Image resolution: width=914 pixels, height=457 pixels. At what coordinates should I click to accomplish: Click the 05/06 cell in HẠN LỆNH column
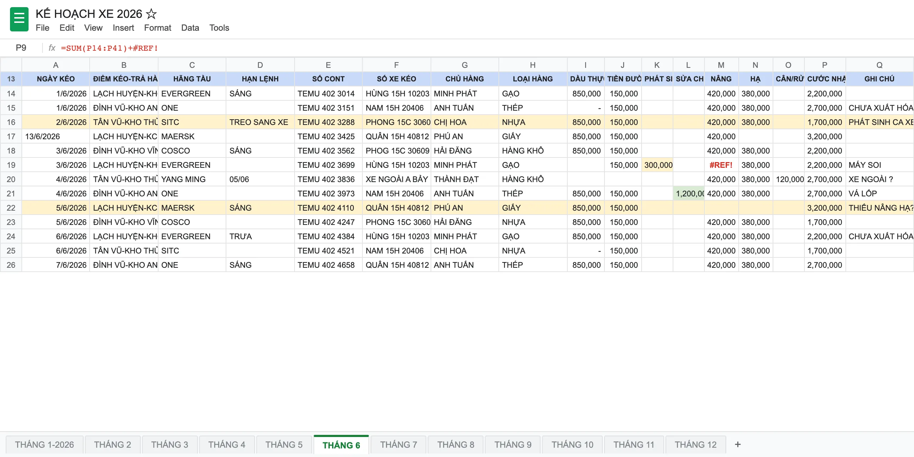click(x=260, y=179)
